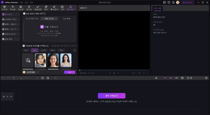Click redo arrow in timeline toolbar
This screenshot has height=115, width=210.
tap(8, 78)
